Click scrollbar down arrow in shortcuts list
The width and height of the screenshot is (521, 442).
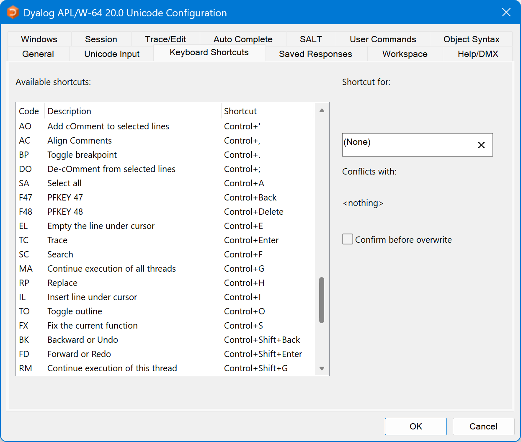[322, 368]
